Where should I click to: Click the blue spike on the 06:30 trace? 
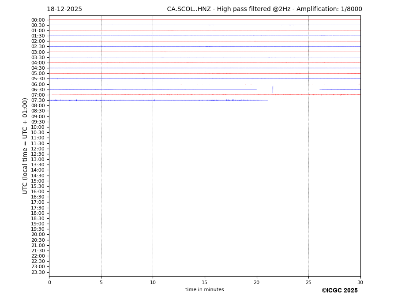tap(273, 89)
